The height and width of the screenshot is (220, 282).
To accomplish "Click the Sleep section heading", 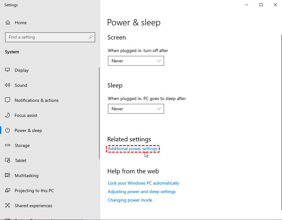I will click(115, 86).
